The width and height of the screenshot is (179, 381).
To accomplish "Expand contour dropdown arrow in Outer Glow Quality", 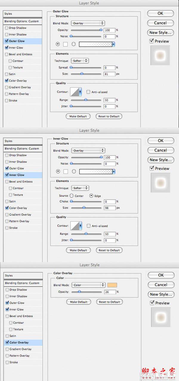I will pyautogui.click(x=80, y=92).
